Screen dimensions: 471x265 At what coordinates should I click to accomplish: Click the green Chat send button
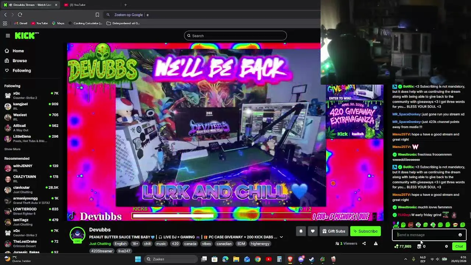tap(459, 247)
